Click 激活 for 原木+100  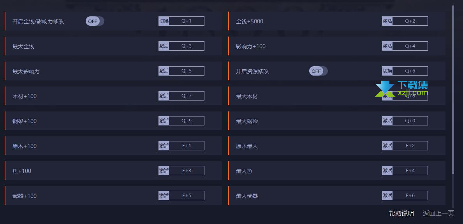point(164,146)
